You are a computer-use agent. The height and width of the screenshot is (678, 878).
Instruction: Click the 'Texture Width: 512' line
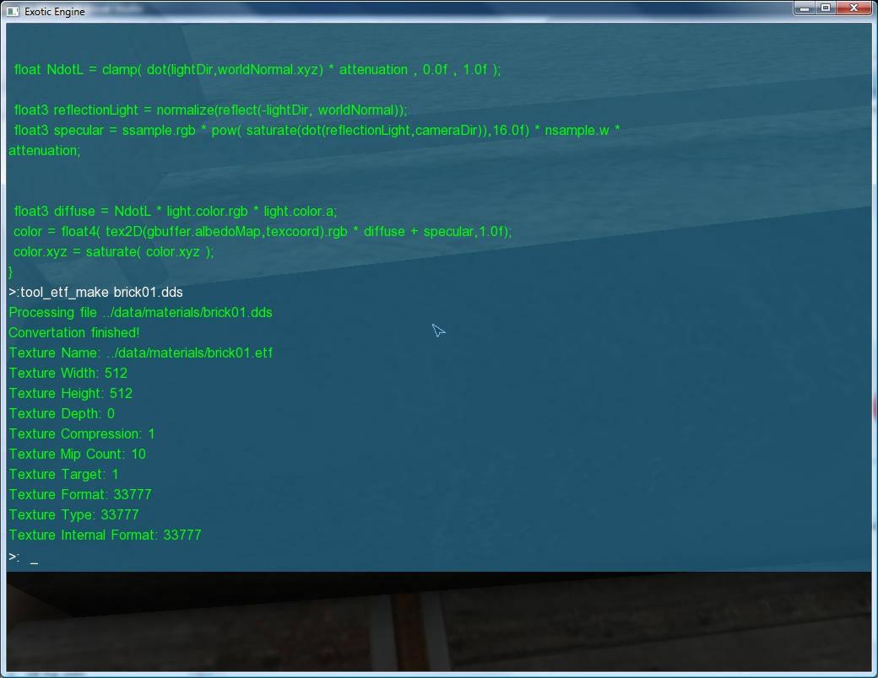[68, 373]
